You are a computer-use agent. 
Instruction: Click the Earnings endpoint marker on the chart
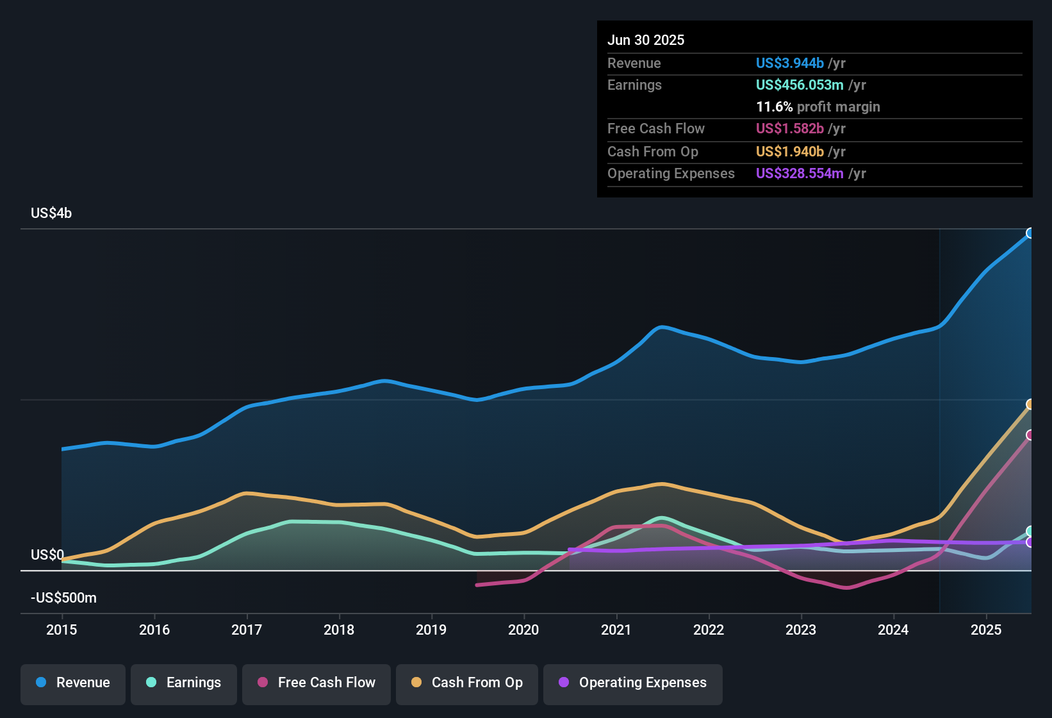1029,530
